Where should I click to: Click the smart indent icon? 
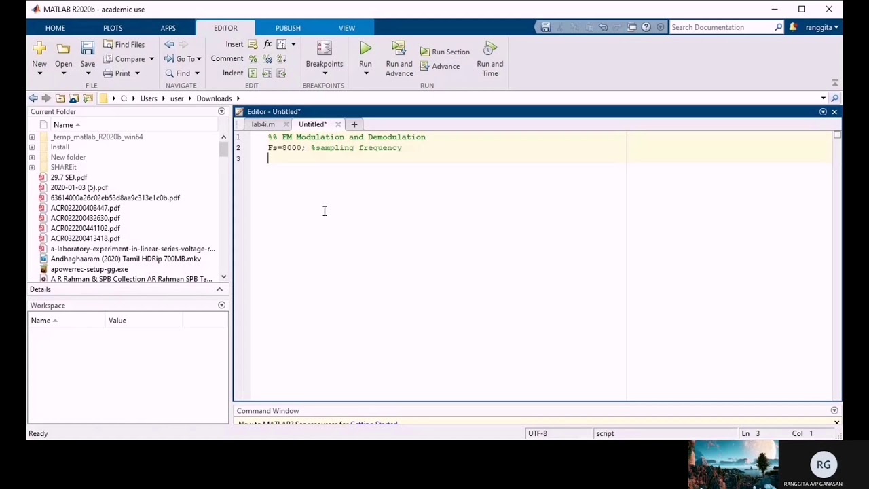pyautogui.click(x=253, y=73)
